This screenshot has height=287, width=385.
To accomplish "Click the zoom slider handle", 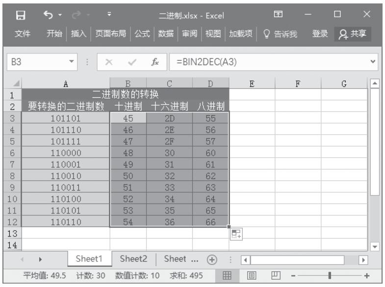I will pos(330,276).
